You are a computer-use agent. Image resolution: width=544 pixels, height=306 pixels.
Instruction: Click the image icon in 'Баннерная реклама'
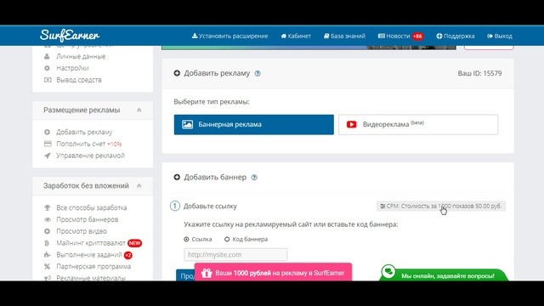[187, 125]
